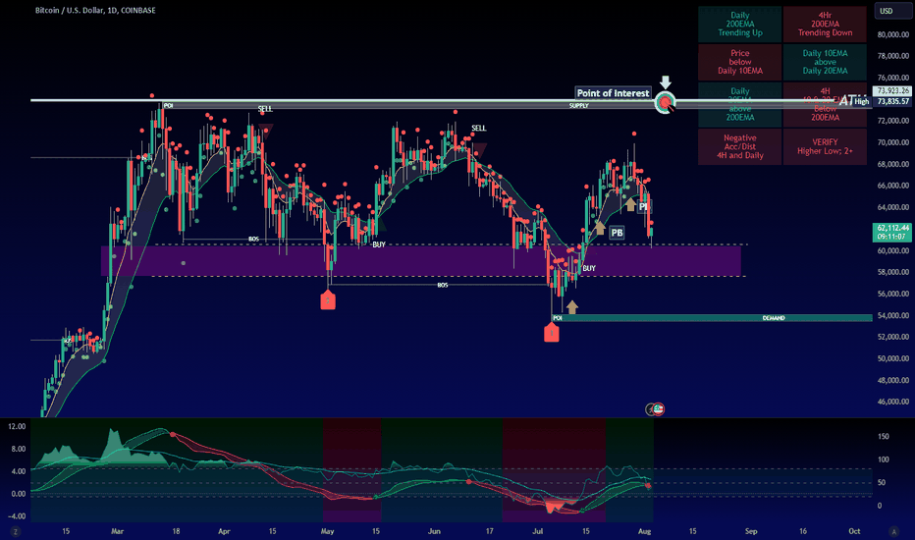Click the DEMAND zone label
915x540 pixels.
pos(774,318)
